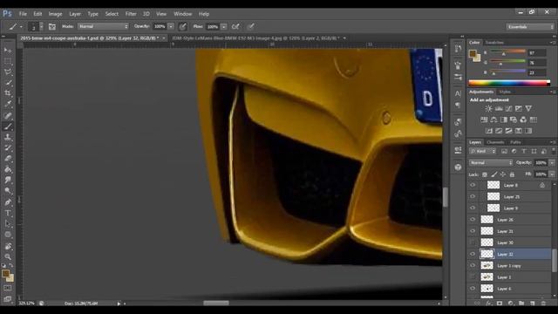Click the Layer 1 copy thumbnail
Screen dimensions: 558x314
(x=487, y=265)
